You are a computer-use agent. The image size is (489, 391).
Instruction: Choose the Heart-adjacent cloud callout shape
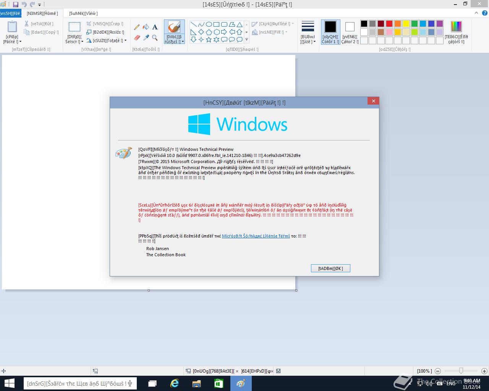239,39
